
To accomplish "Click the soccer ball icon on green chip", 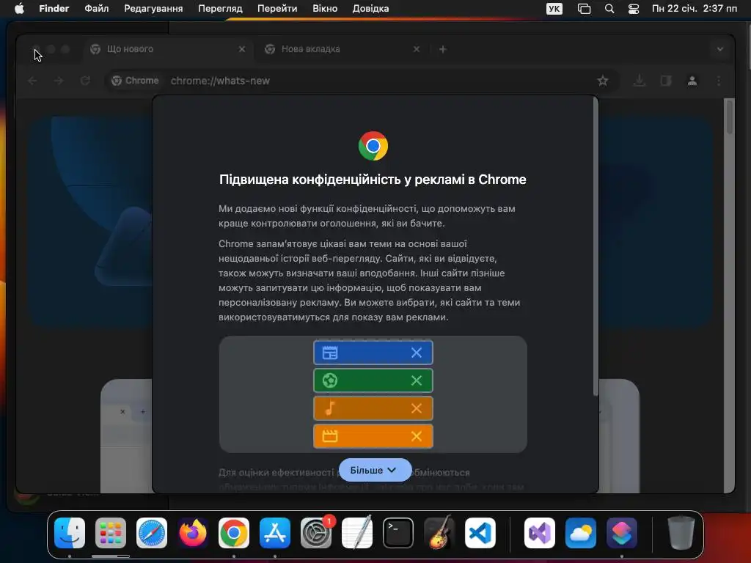I will [330, 380].
